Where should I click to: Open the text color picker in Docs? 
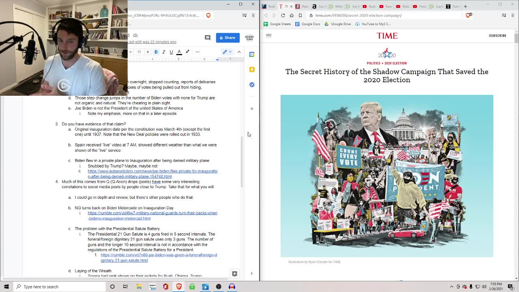point(179,52)
